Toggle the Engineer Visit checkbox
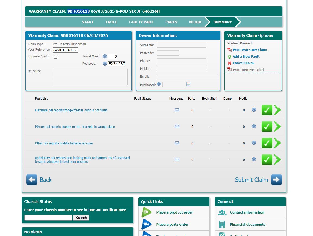This screenshot has height=236, width=313. coord(56,57)
